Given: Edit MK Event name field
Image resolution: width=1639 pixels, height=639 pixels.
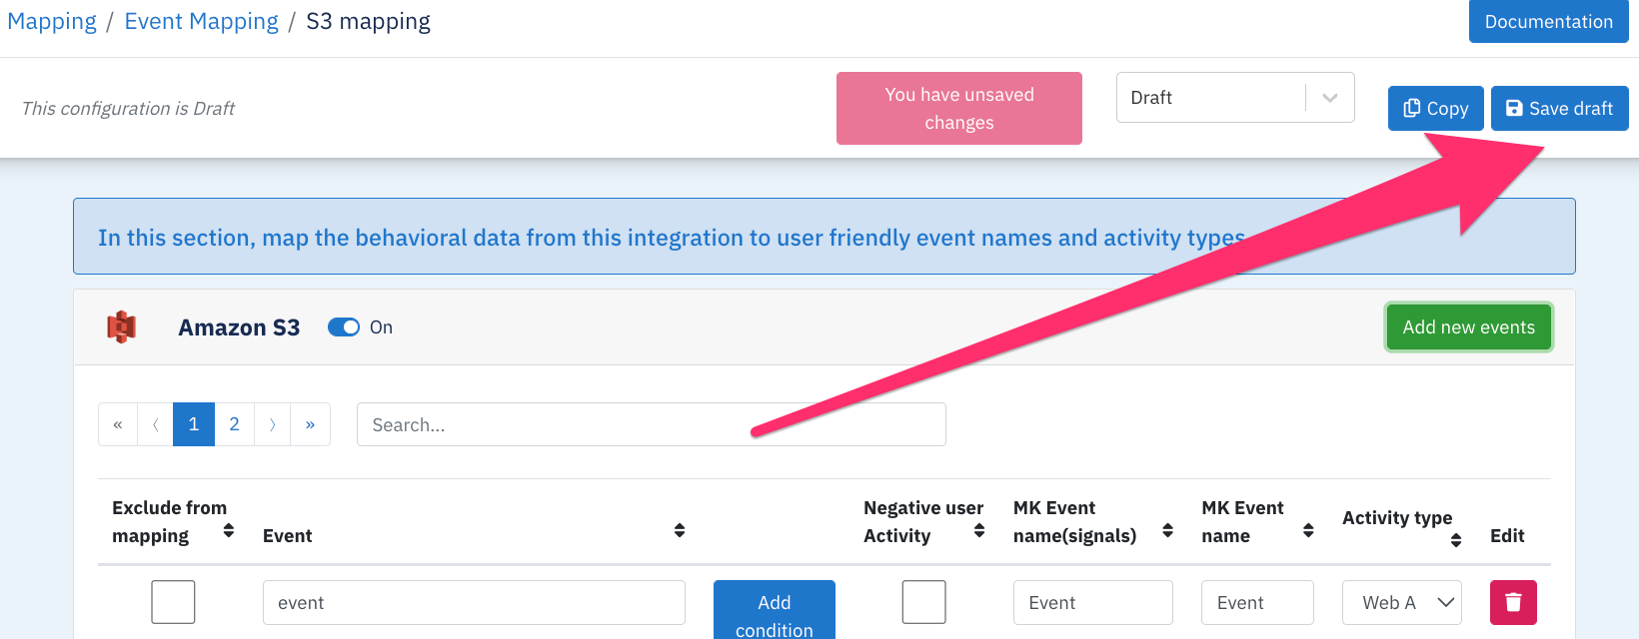Looking at the screenshot, I should [1257, 602].
